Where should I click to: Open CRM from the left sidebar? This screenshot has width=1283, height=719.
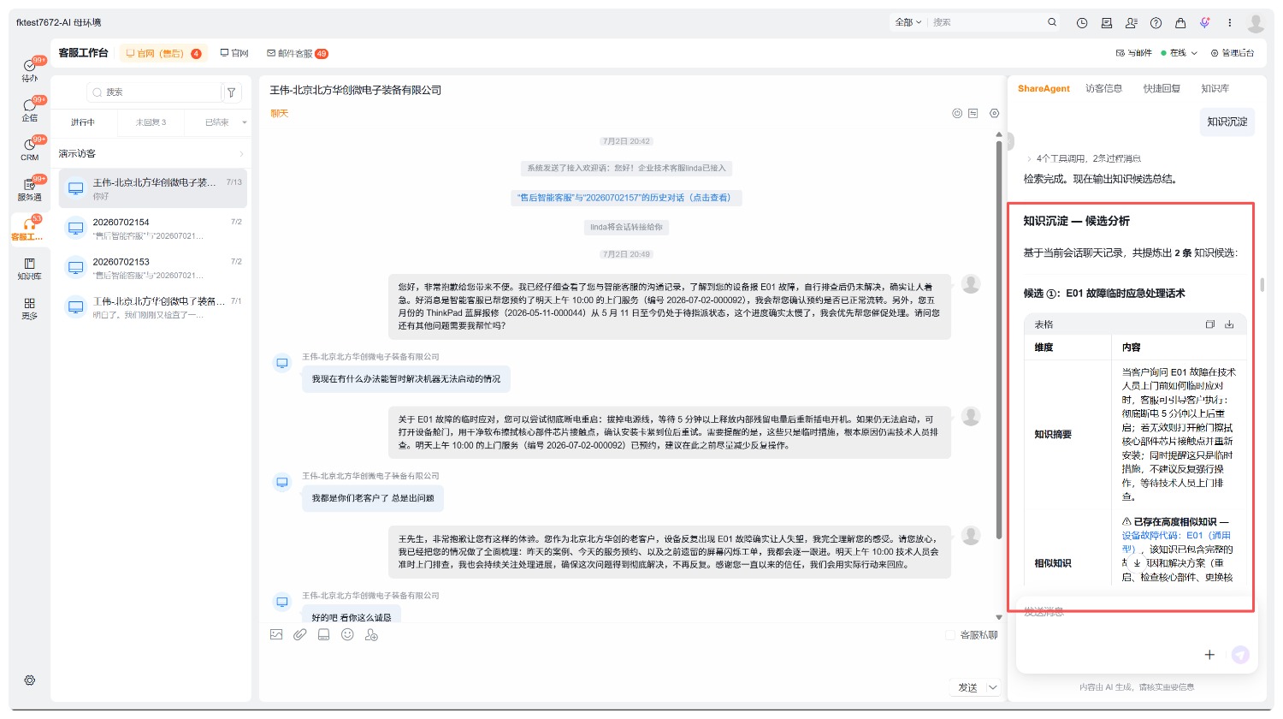tap(30, 148)
